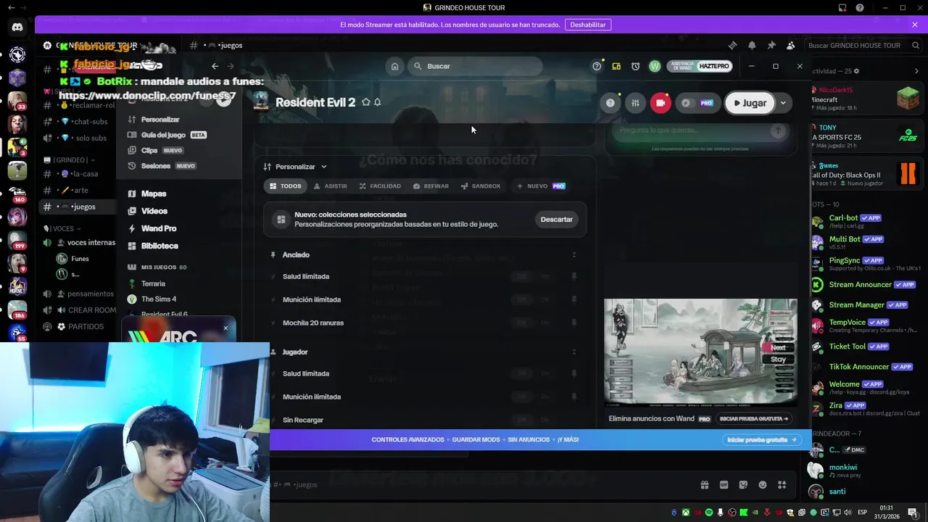The height and width of the screenshot is (522, 928).
Task: Favorite Resident Evil 2 with star icon
Action: coord(366,102)
